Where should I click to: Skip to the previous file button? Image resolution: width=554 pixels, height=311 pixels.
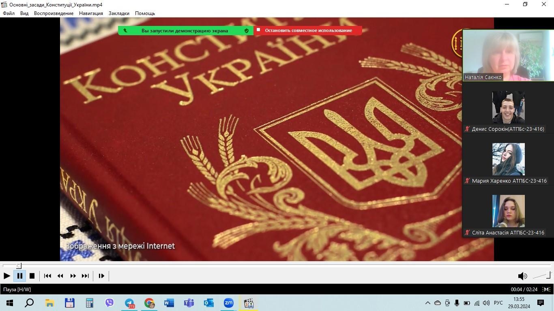[47, 276]
